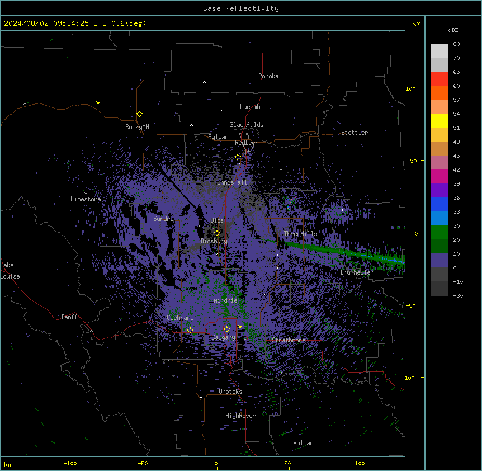Click the Base_Reflectivity title
The width and height of the screenshot is (482, 471).
coord(241,8)
